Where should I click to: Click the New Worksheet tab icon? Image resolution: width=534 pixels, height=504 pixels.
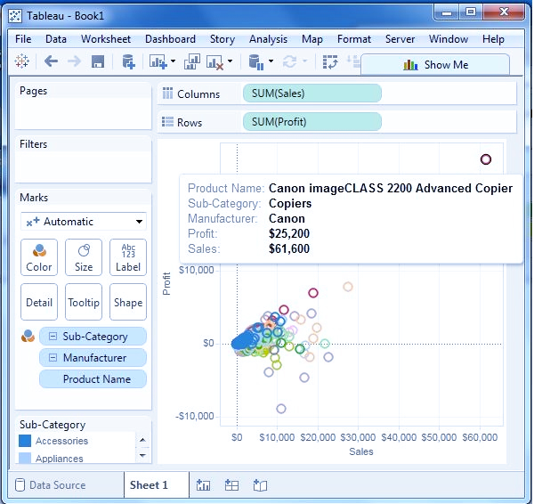pos(203,485)
